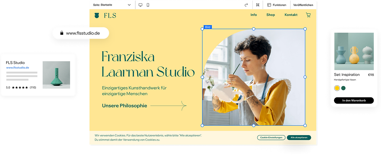Follow the Unsere Philosophie link
Screen dimensions: 381x157
(124, 106)
